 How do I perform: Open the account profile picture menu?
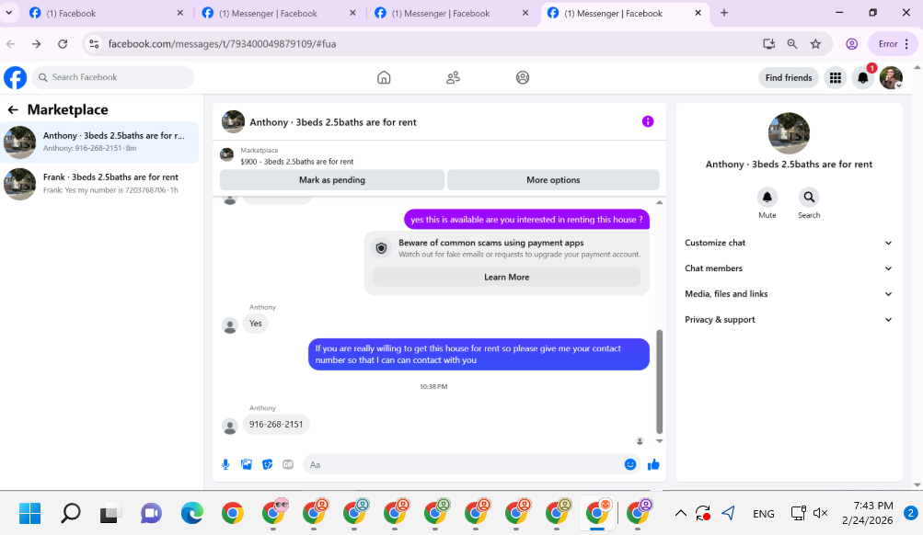pyautogui.click(x=891, y=77)
